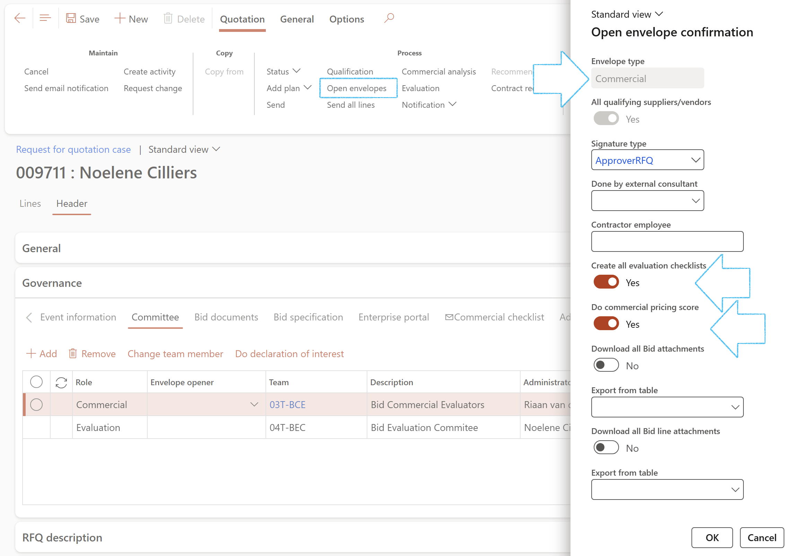Click OK to confirm envelope opening
Screen dimensions: 793x556
click(712, 538)
